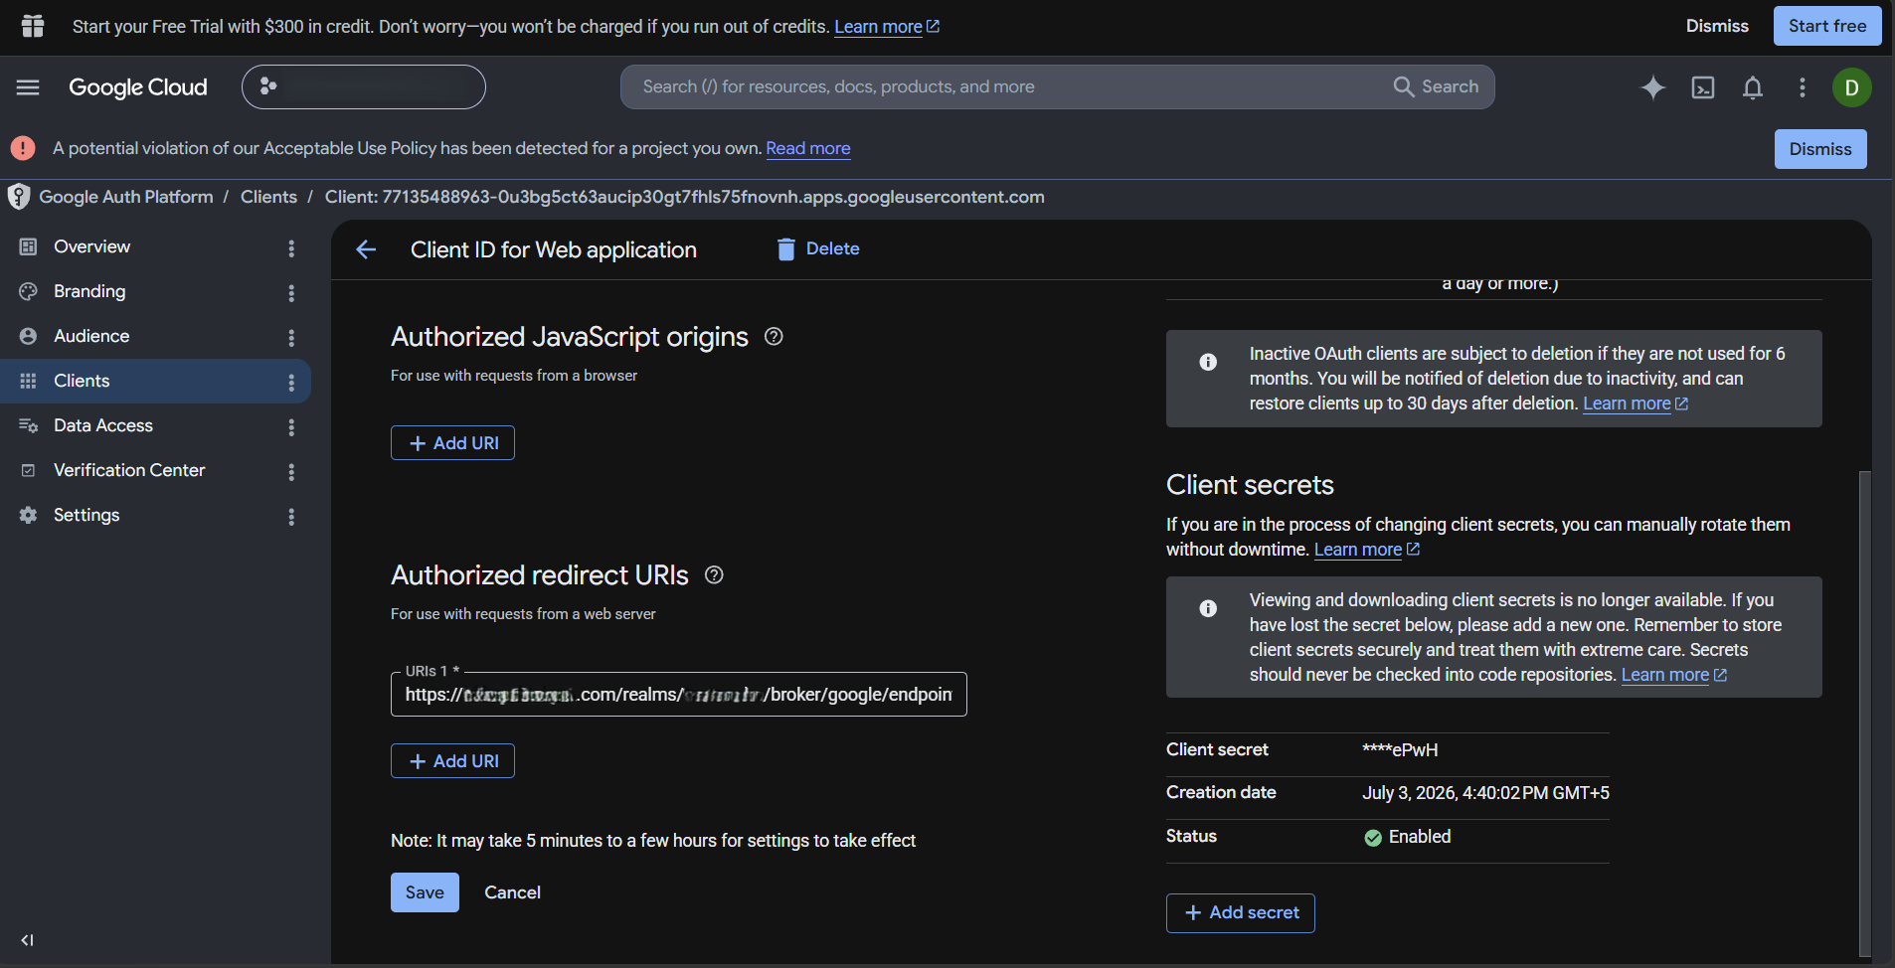1895x968 pixels.
Task: Collapse the left sidebar panel
Action: tap(27, 940)
